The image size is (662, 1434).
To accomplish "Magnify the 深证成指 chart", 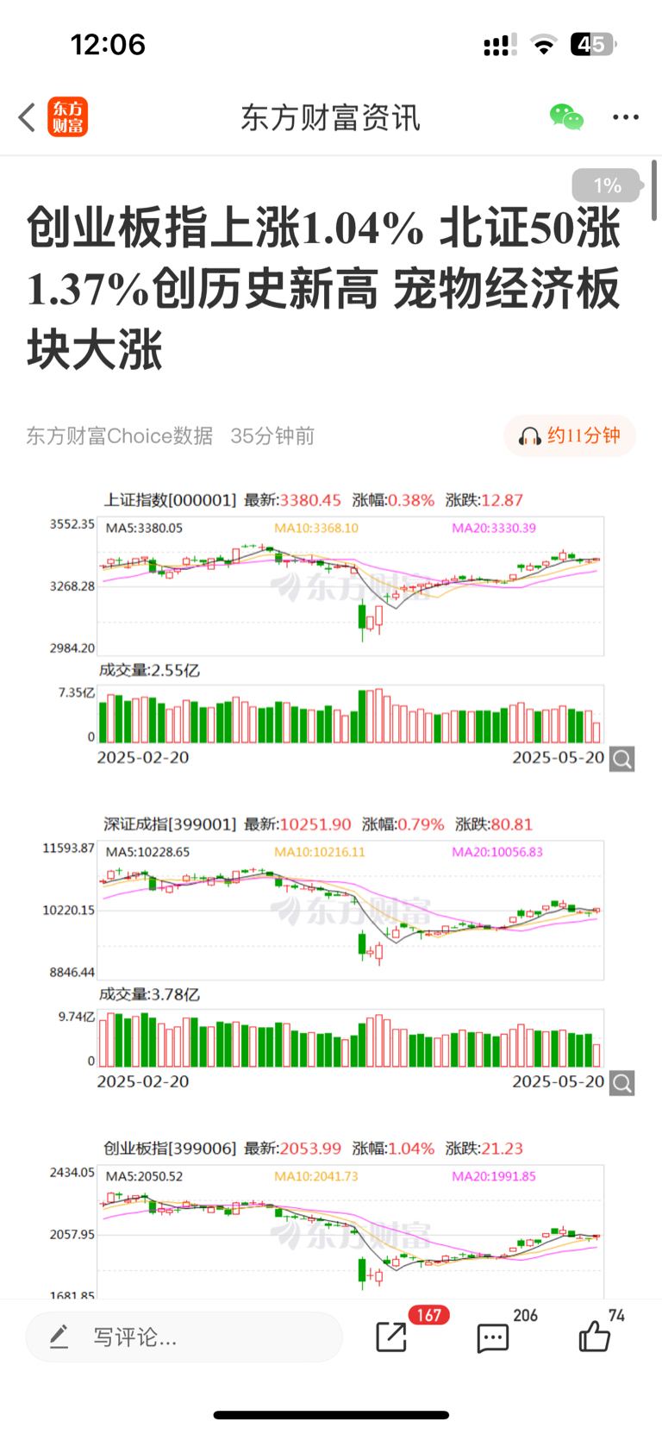I will [x=622, y=1083].
